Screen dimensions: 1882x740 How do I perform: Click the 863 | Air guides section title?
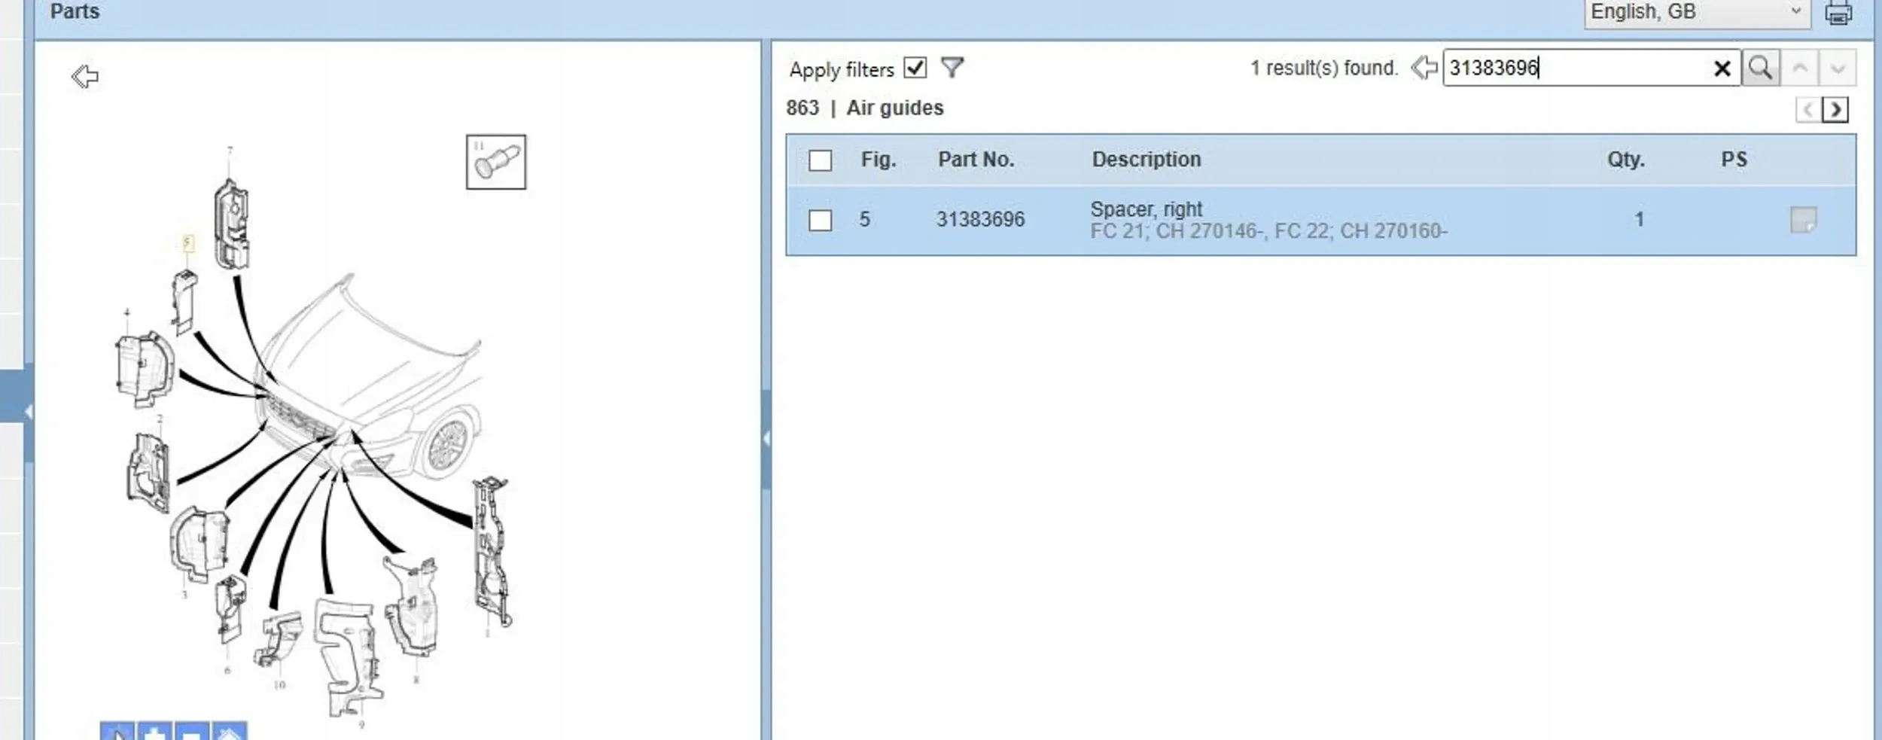click(x=864, y=108)
